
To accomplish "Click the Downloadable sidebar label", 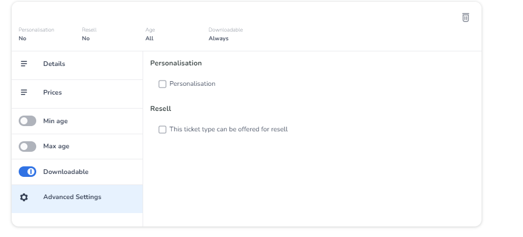I will (66, 172).
